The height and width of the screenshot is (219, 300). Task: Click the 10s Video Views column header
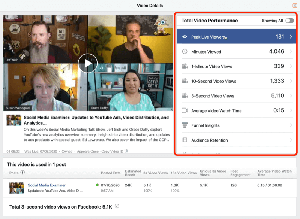[x=184, y=173]
